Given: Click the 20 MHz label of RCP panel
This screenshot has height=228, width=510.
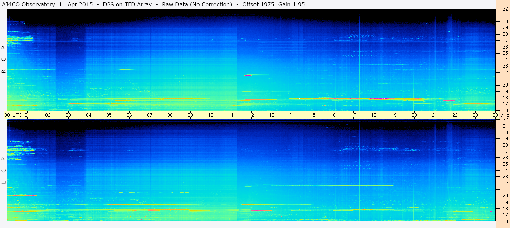Looking at the screenshot, I should pyautogui.click(x=505, y=85).
